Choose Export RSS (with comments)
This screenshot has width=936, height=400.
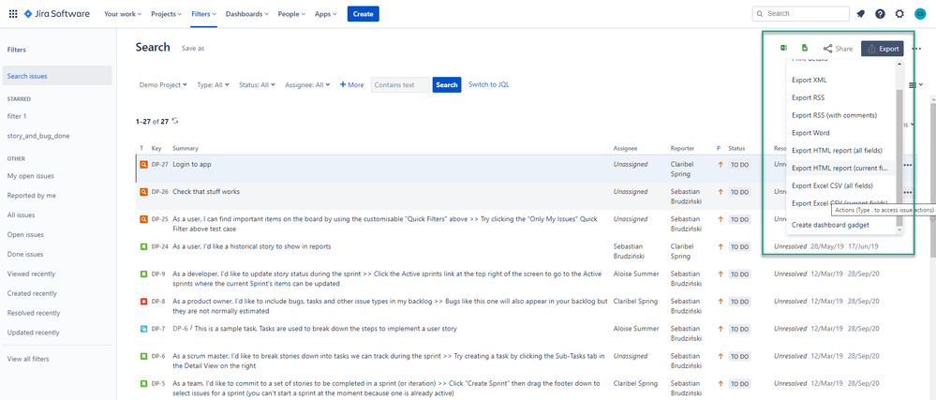[840, 115]
